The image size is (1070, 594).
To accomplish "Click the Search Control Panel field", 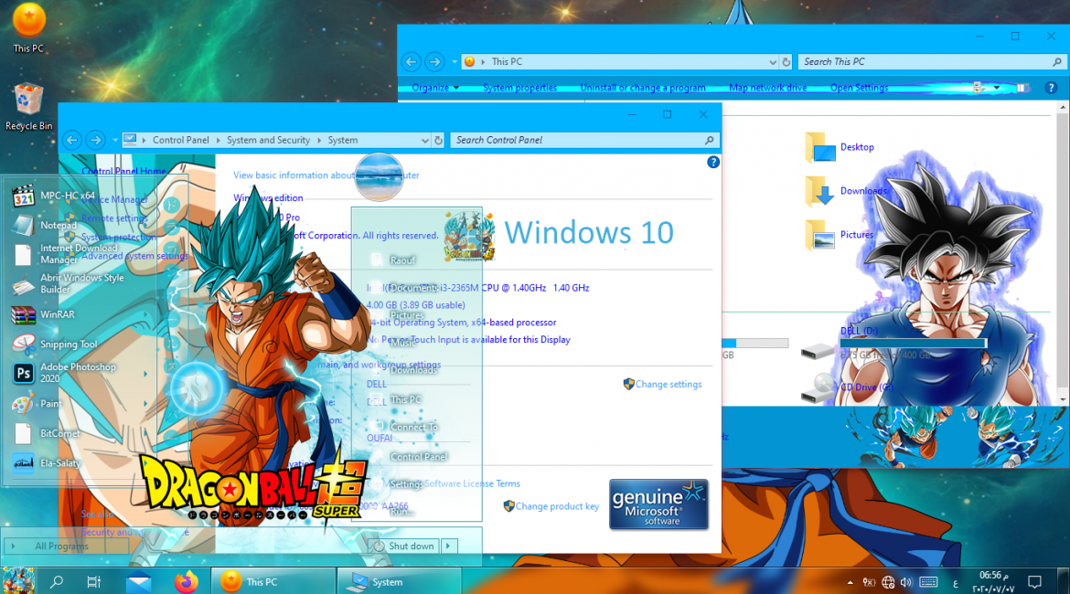I will (584, 140).
